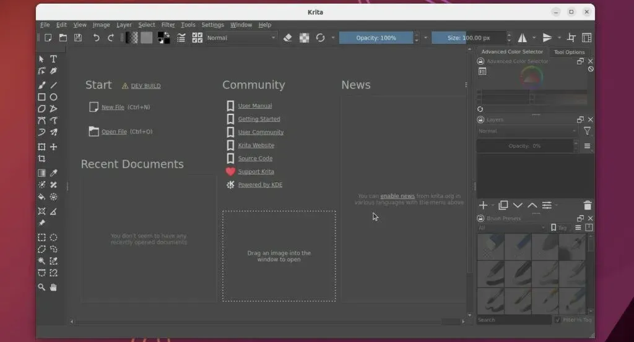The image size is (634, 342).
Task: Select the Move tool
Action: pyautogui.click(x=53, y=147)
